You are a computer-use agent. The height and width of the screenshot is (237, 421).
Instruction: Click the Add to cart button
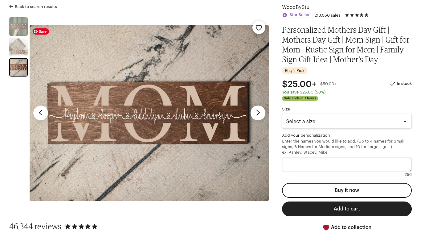(x=347, y=209)
